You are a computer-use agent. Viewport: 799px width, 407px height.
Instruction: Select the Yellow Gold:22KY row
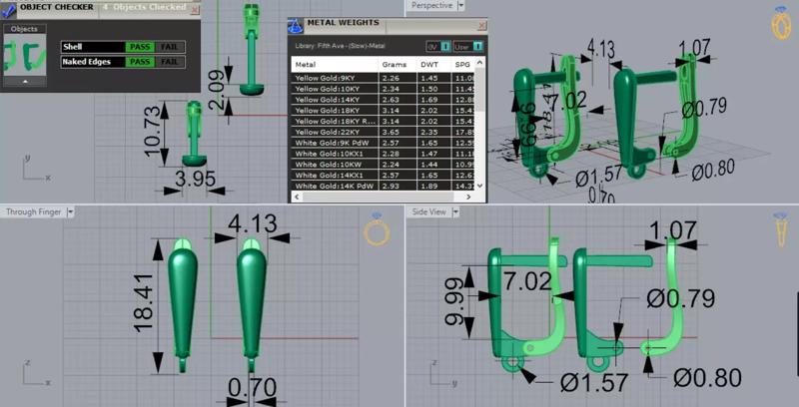pyautogui.click(x=384, y=133)
